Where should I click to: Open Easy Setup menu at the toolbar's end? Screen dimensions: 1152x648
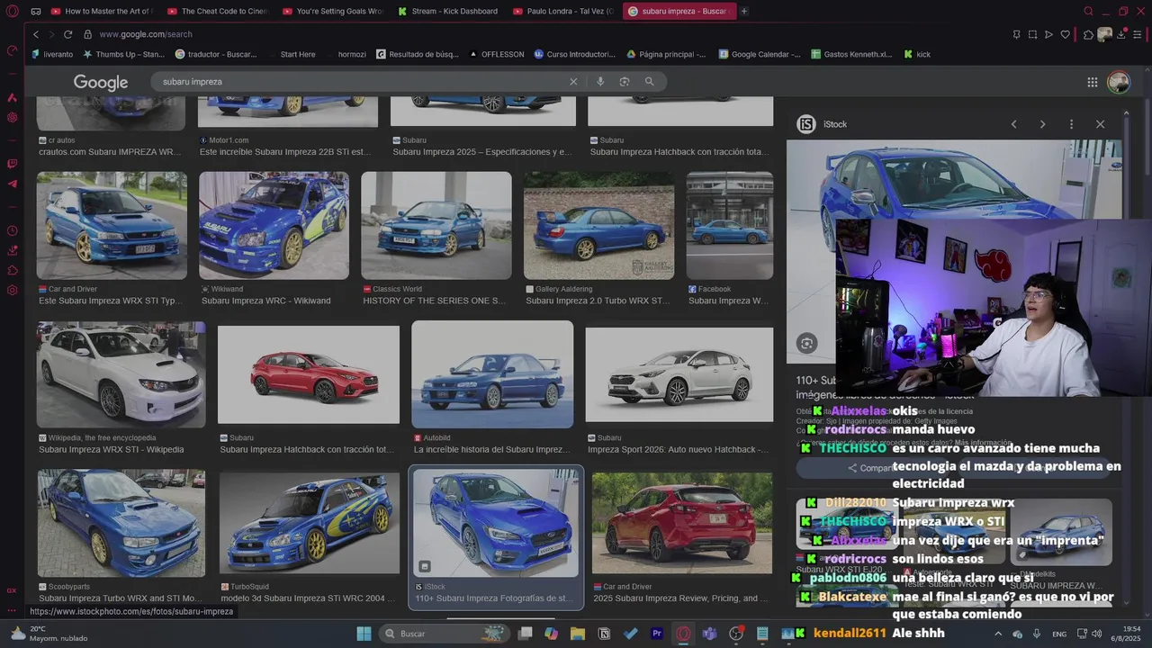tap(1138, 34)
